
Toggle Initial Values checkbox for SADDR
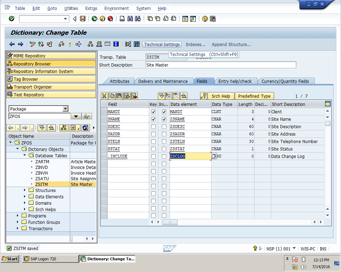coord(164,134)
